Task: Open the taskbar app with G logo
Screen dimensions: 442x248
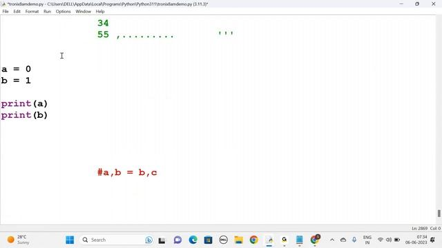Action: (x=284, y=240)
